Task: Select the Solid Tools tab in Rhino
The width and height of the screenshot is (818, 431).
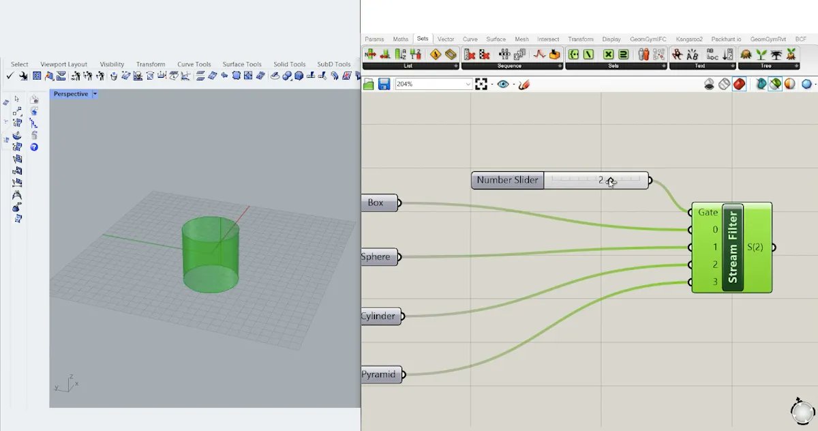Action: tap(290, 64)
